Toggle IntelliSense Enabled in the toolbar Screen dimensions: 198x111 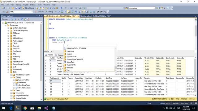click(x=69, y=12)
